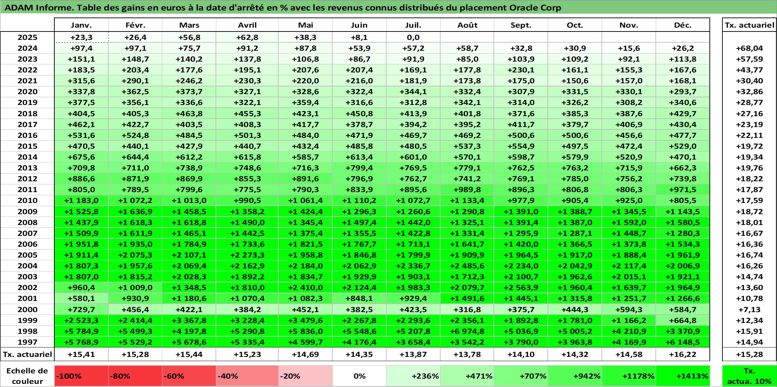This screenshot has width=777, height=387.
Task: Click cell +531,6 in 2016 row
Action: pos(81,135)
